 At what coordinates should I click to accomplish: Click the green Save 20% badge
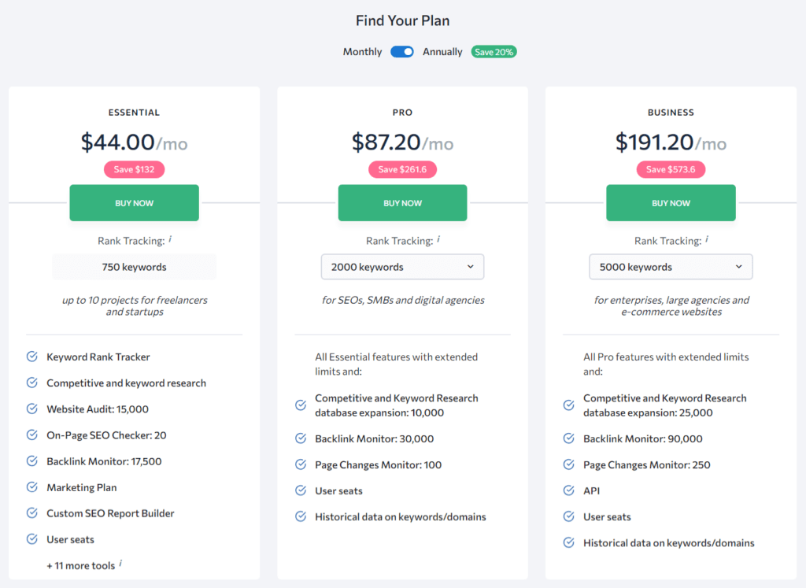click(494, 51)
